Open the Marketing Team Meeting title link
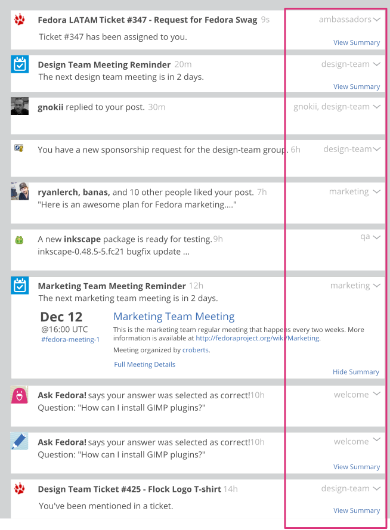The width and height of the screenshot is (390, 530). point(174,317)
